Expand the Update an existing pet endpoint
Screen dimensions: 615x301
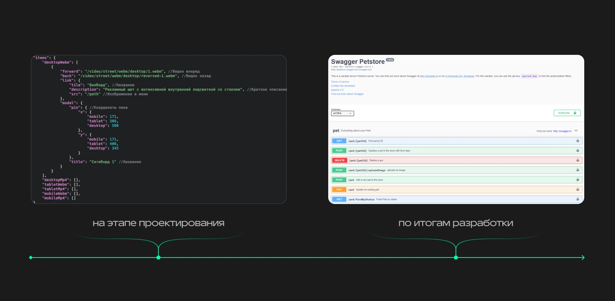457,190
